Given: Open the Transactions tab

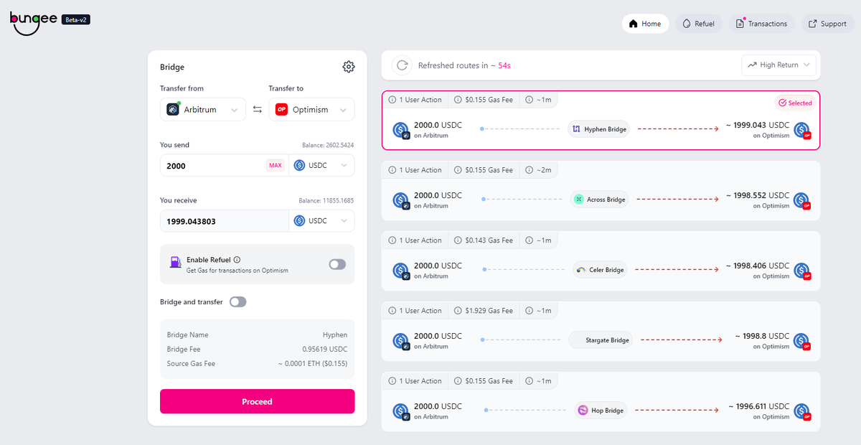Looking at the screenshot, I should 762,24.
